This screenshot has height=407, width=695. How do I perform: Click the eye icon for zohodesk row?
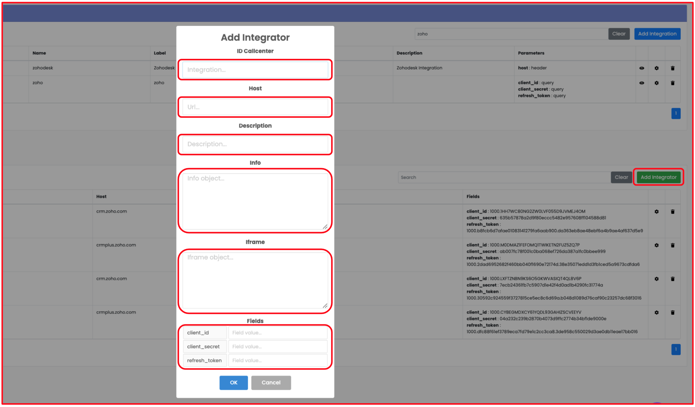pyautogui.click(x=641, y=68)
